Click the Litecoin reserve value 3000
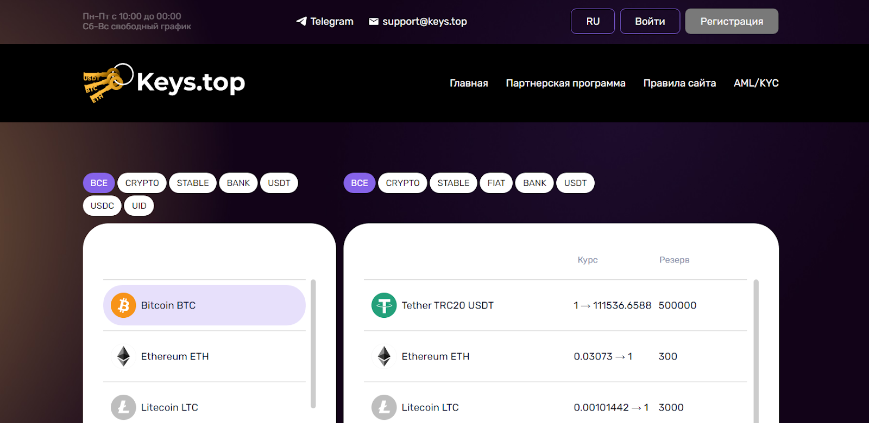Viewport: 869px width, 423px height. 671,407
